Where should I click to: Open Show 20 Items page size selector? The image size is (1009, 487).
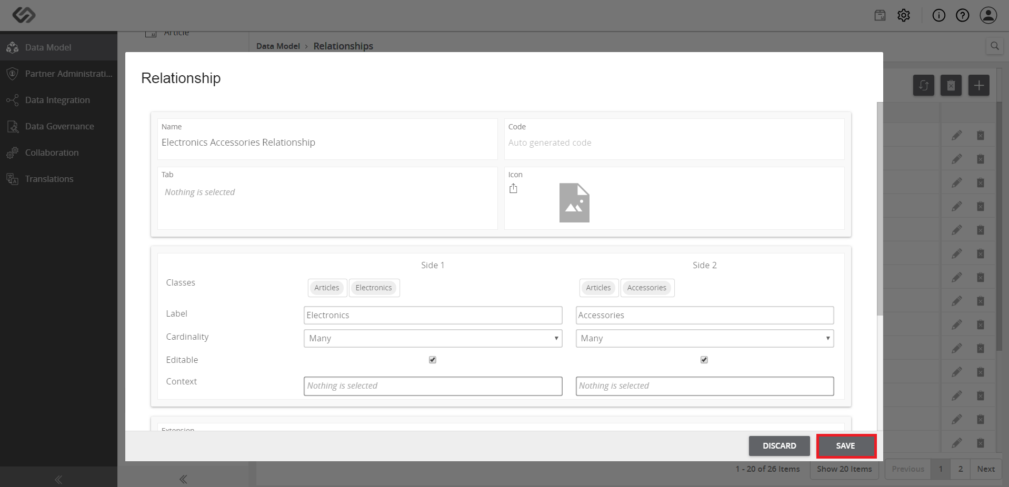[844, 469]
